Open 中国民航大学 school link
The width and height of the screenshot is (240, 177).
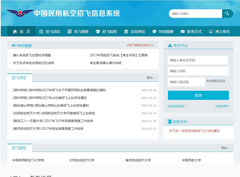coord(191,160)
